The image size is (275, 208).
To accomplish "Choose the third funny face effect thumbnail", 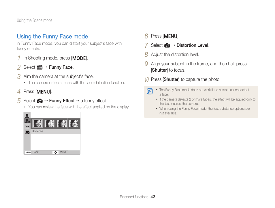I will (62, 123).
